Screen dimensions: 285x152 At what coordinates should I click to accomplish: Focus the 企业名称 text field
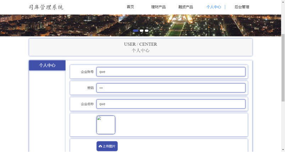tap(171, 104)
